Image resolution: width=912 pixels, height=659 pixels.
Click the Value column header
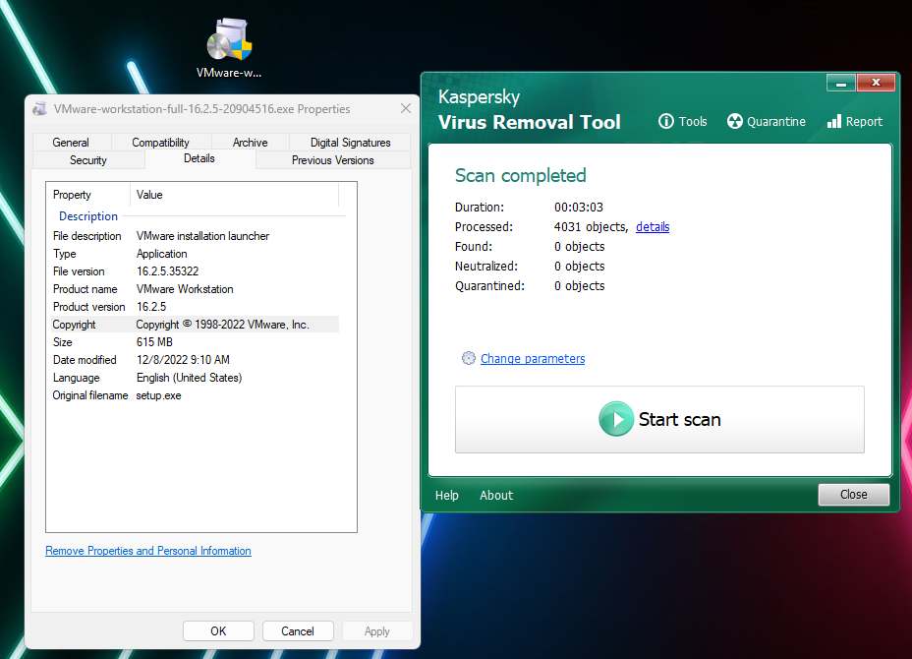[235, 195]
